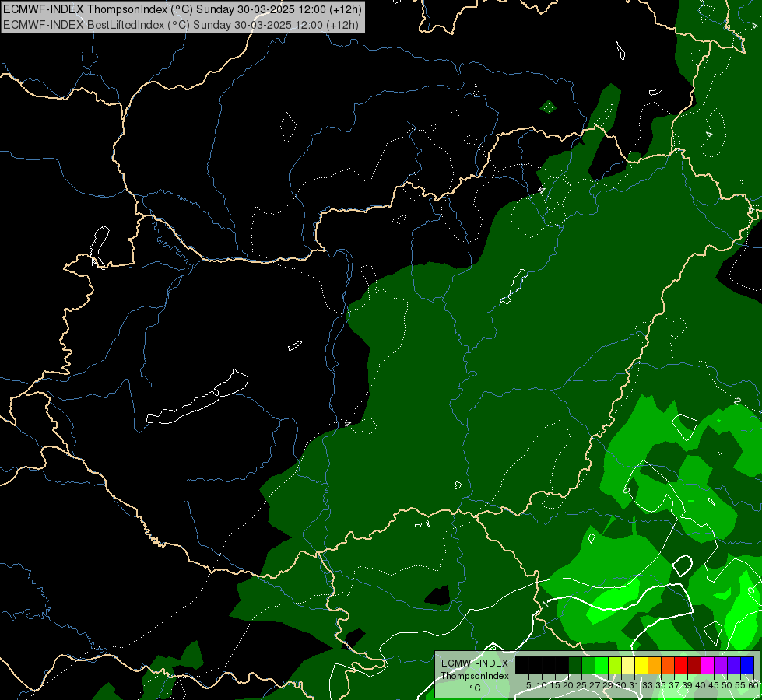Screen dimensions: 762x700
Task: Click the ThompsonIndex title line at top
Action: tap(182, 9)
